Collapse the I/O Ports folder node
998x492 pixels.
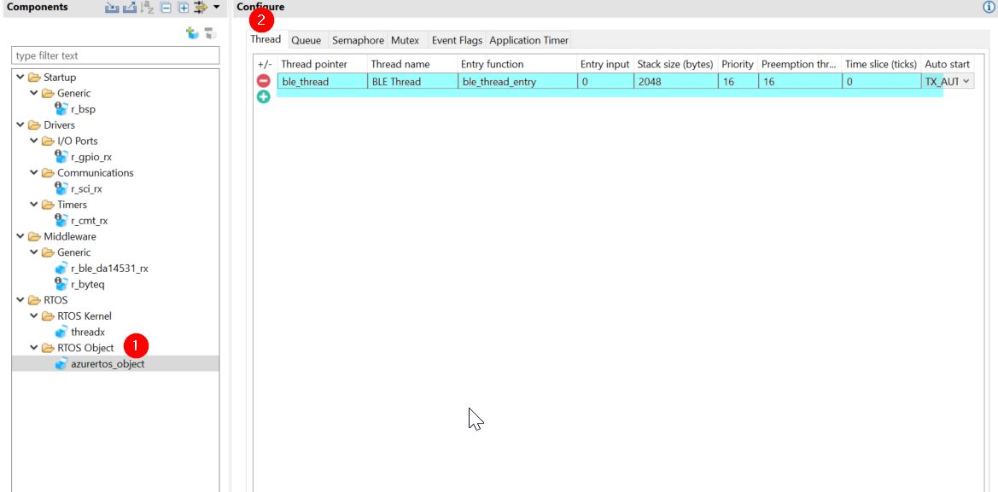click(34, 141)
